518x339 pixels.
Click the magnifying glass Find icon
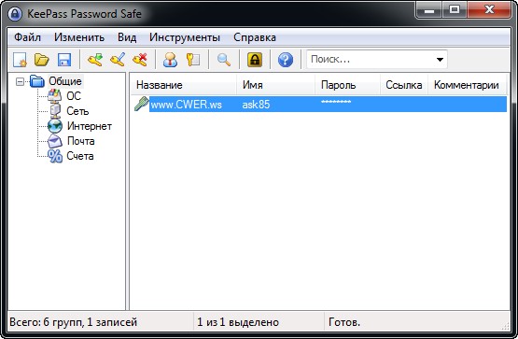tap(224, 60)
